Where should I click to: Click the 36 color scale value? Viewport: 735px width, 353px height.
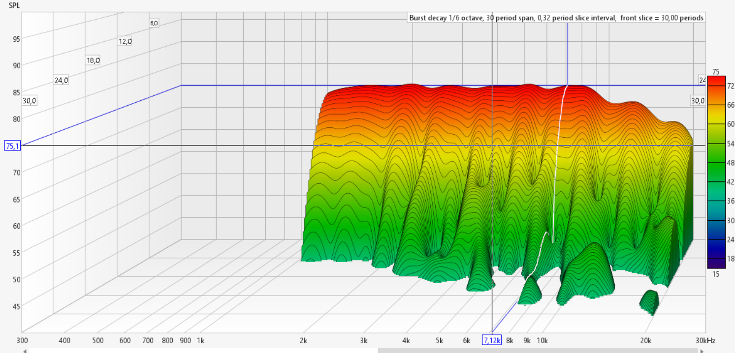point(731,201)
